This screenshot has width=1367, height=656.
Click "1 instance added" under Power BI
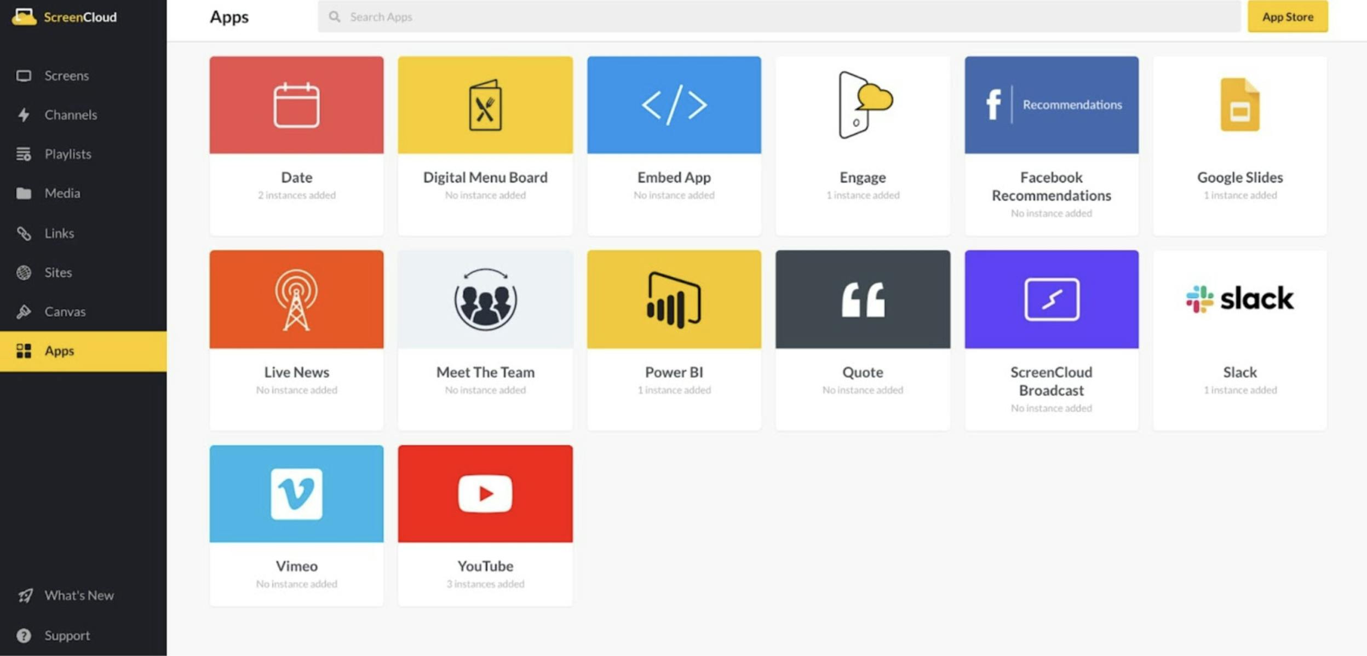pyautogui.click(x=674, y=390)
